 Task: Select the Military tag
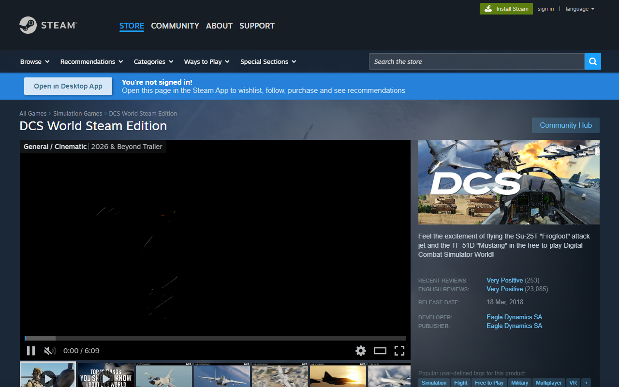point(519,383)
